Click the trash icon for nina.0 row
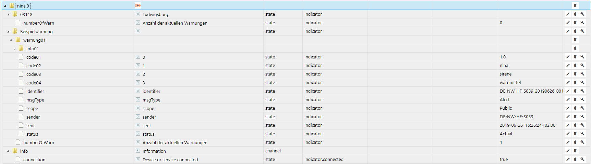The width and height of the screenshot is (591, 164). coord(575,5)
